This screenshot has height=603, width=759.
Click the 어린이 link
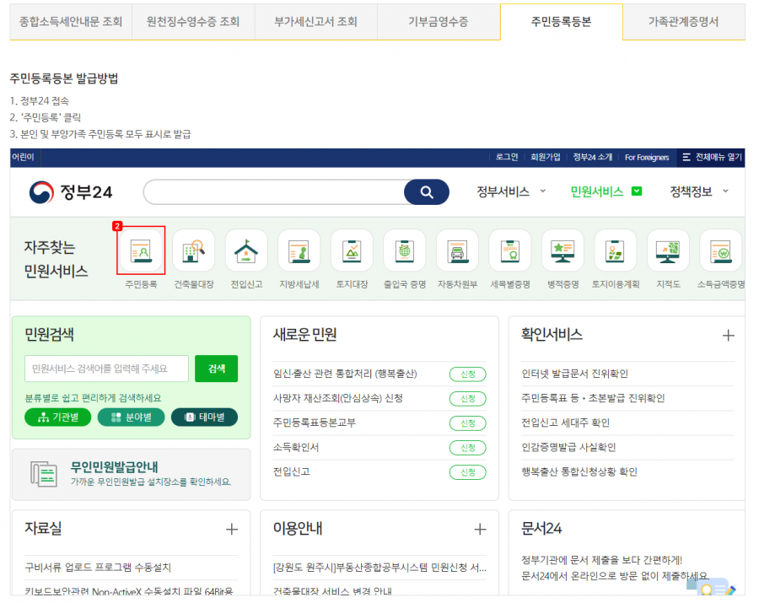[x=23, y=157]
